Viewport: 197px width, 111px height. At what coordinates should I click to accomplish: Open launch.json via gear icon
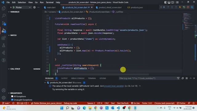(x=34, y=7)
